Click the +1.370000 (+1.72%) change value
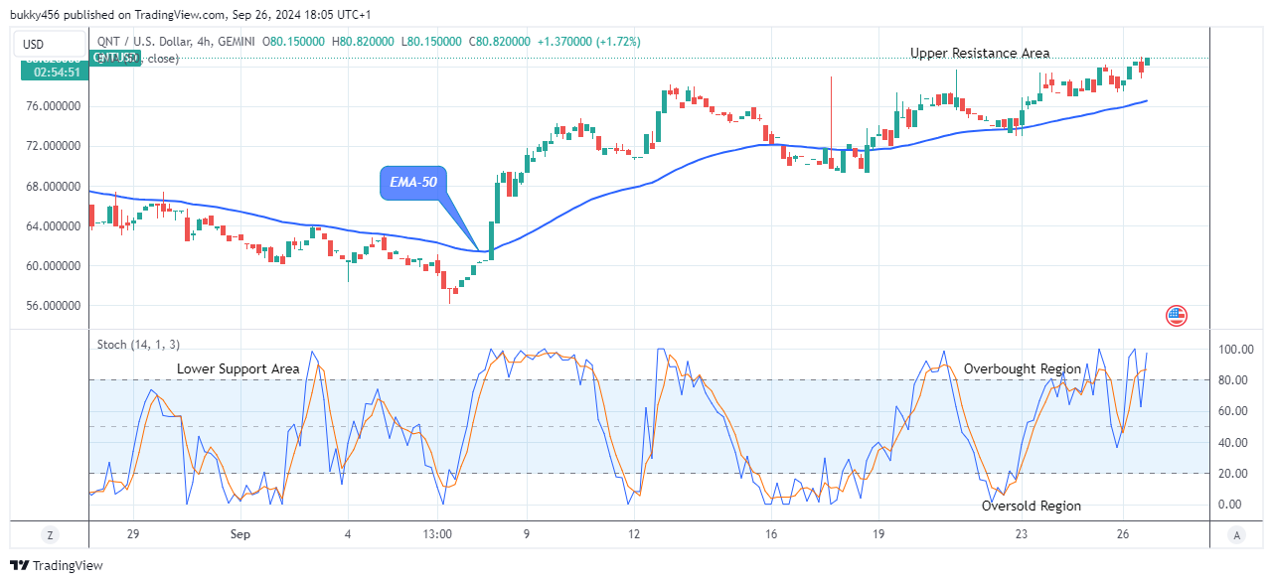Viewport: 1273px width, 583px height. [x=589, y=42]
